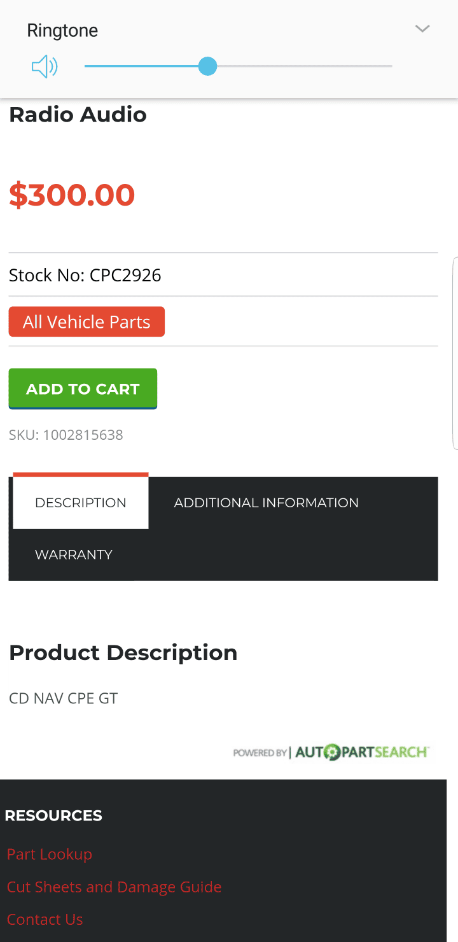Click the AutoPartSearch powered-by logo
The image size is (458, 942).
[x=331, y=752]
